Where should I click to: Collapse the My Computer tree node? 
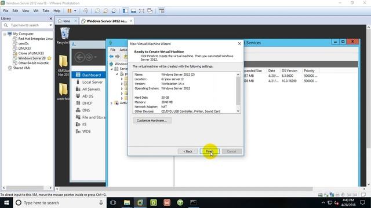5,34
